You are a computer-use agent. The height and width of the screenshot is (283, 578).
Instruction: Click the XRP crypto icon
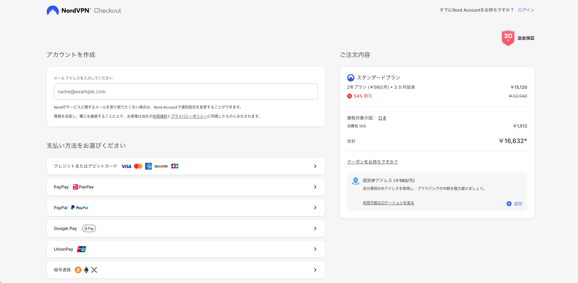coord(94,270)
